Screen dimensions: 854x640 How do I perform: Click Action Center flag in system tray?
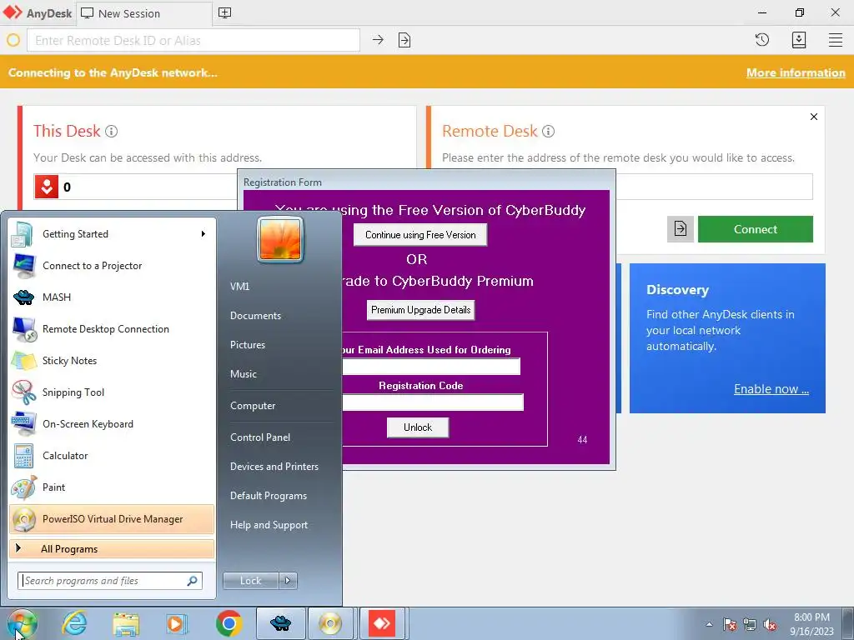(730, 624)
